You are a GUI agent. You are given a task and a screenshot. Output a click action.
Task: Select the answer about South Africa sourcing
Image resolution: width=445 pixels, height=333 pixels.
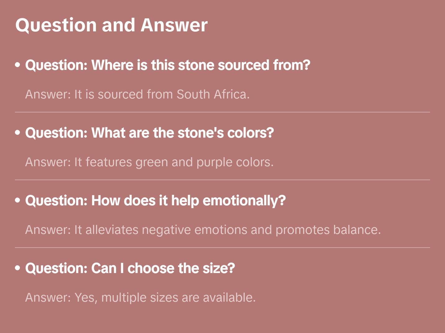[x=137, y=94]
